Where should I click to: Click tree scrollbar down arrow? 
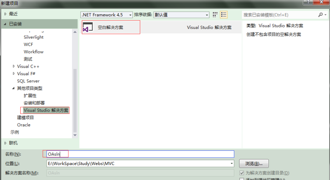(75, 135)
